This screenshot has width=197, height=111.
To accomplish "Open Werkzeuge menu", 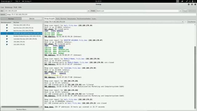I will point(9,7).
